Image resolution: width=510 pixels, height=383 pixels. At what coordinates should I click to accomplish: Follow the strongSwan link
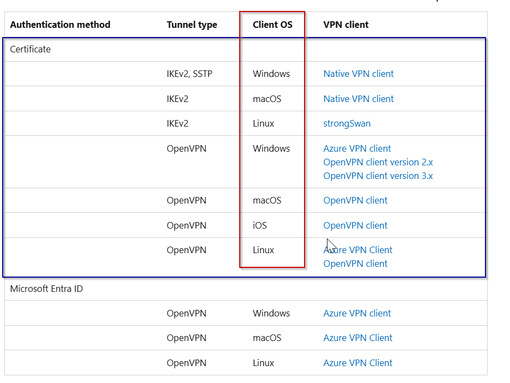(347, 124)
